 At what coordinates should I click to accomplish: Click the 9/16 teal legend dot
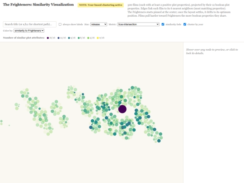coord(69,38)
